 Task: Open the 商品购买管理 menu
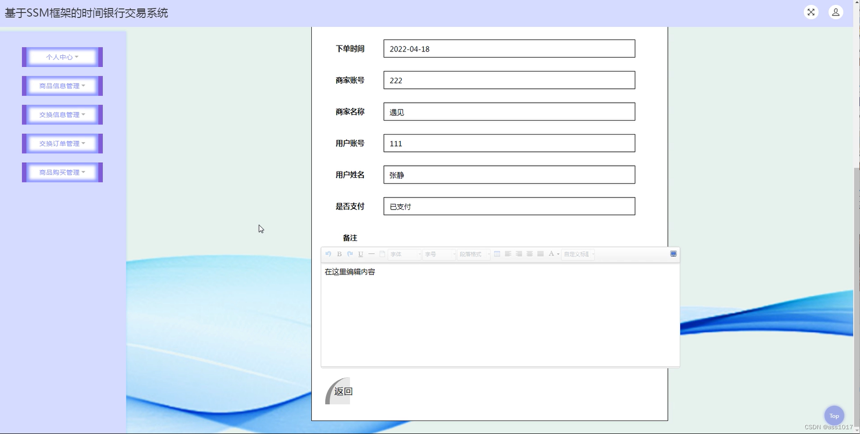click(61, 172)
